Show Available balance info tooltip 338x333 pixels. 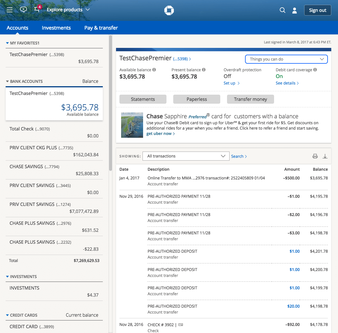(x=154, y=70)
